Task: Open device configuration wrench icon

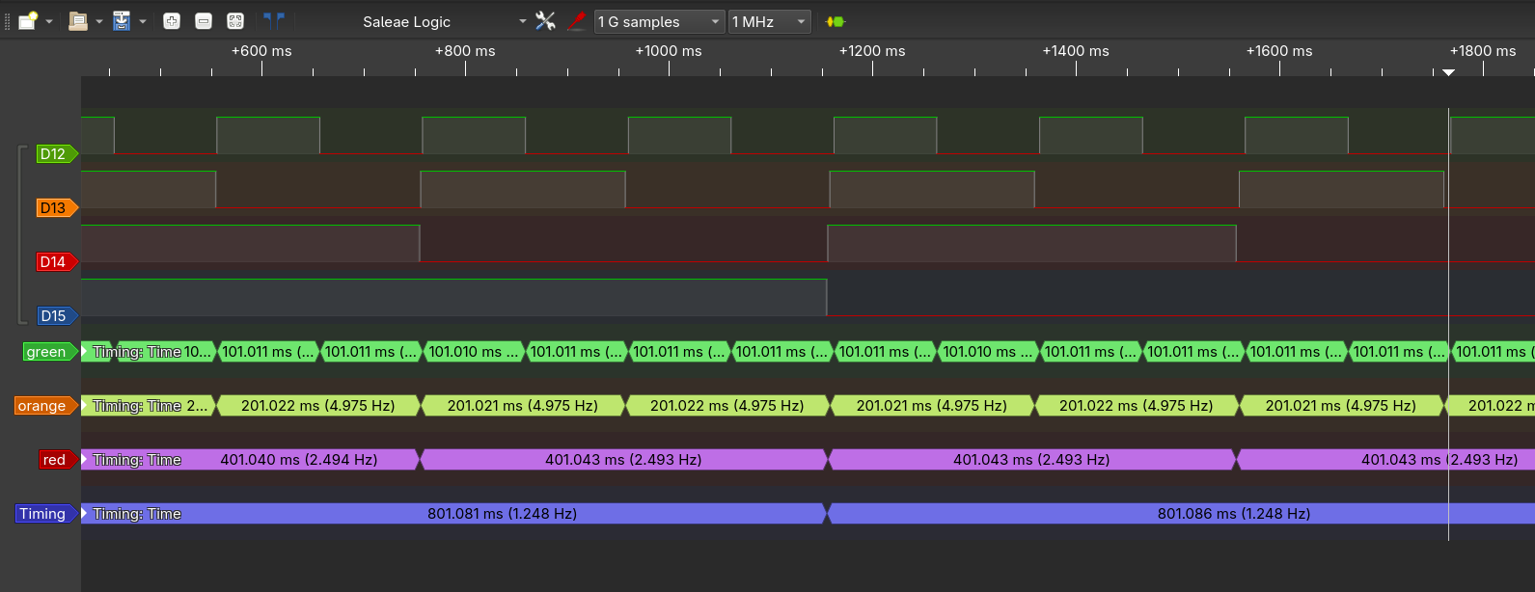Action: (545, 21)
